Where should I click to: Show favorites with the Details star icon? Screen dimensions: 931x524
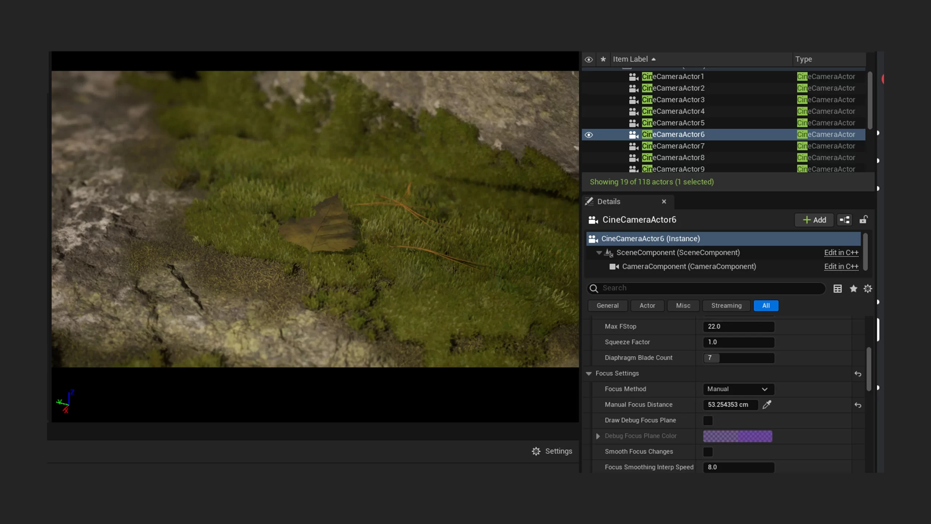click(x=853, y=289)
